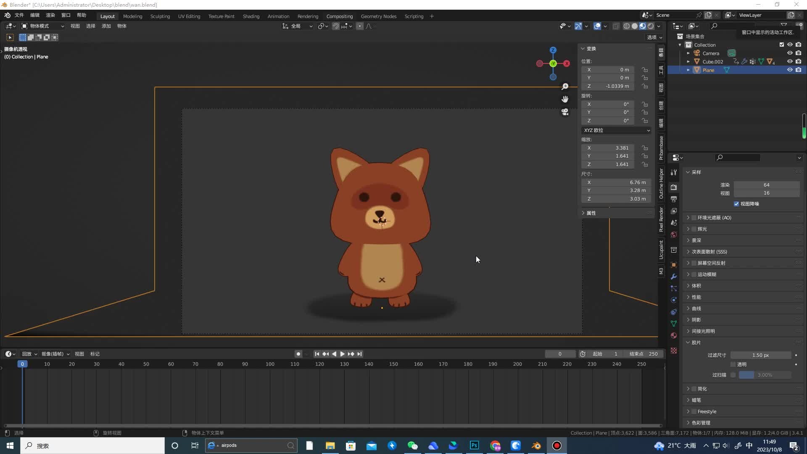Switch to rendered viewport shading
The image size is (807, 454).
651,26
